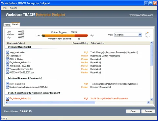Viewport: 158px width, 121px height.
Task: Click the risk level Low-High progress bar
Action: 65,35
